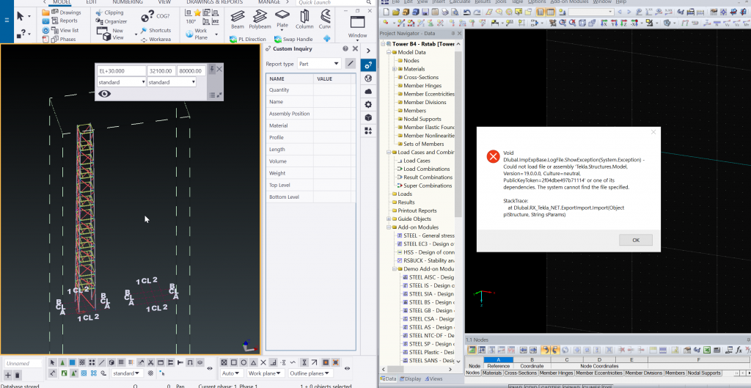Open the Tekla hamburger file menu
This screenshot has height=388, width=751.
(6, 20)
